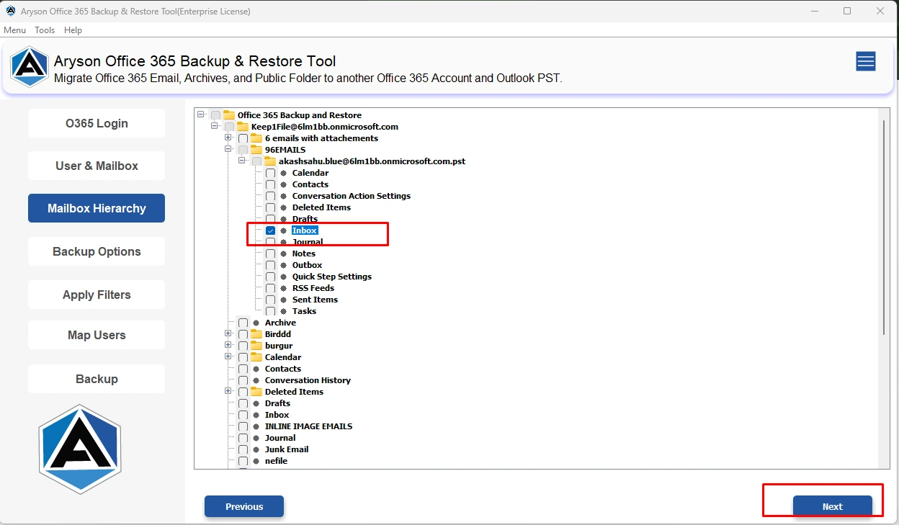This screenshot has height=525, width=899.
Task: Click the Deleted Items folder icon at root level
Action: 256,392
